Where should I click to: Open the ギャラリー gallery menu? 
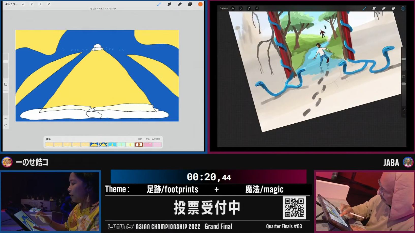pyautogui.click(x=11, y=4)
